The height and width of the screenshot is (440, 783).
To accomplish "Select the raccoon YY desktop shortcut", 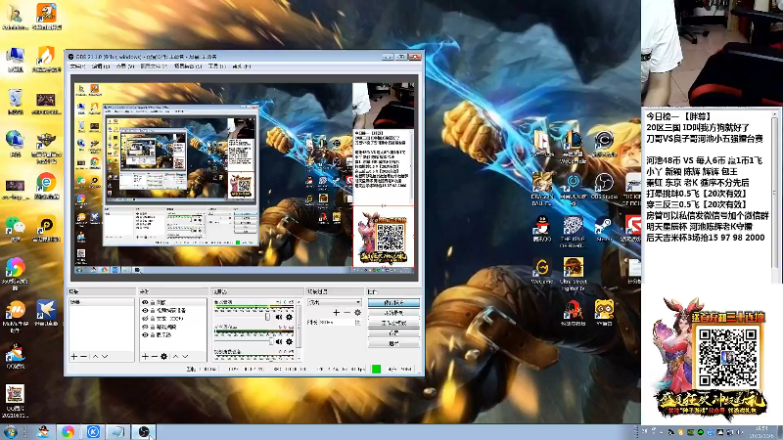I will click(x=604, y=312).
